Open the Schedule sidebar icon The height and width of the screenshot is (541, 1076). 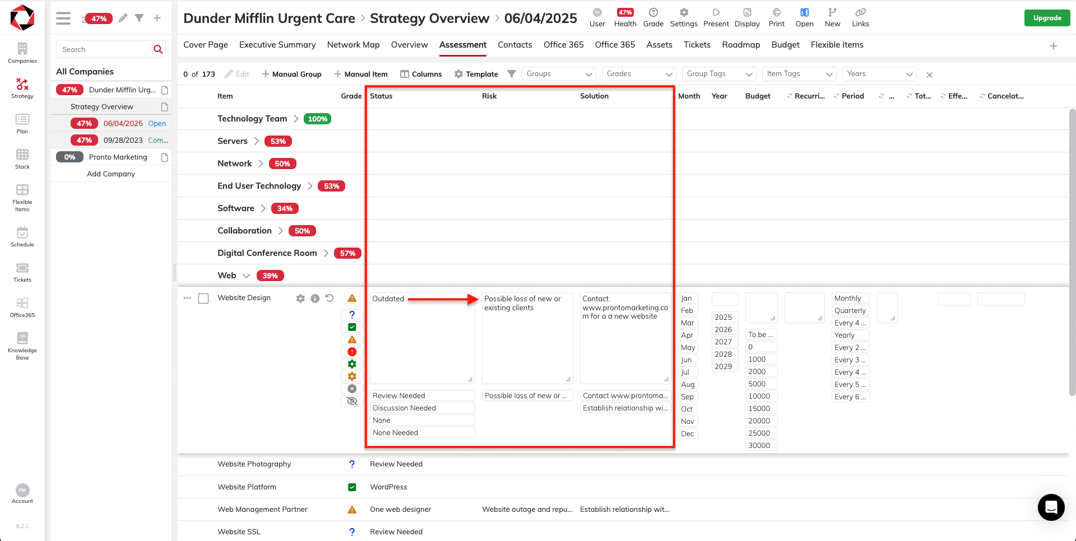(x=22, y=237)
